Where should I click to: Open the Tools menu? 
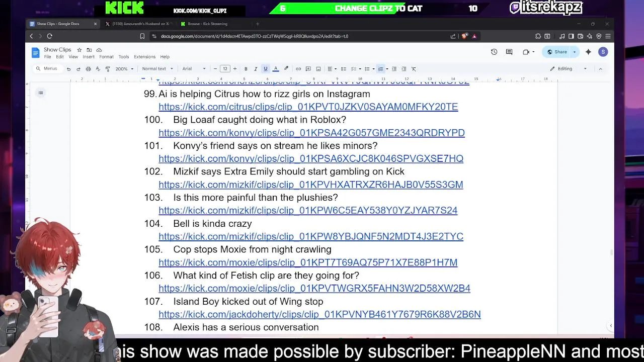click(x=124, y=57)
